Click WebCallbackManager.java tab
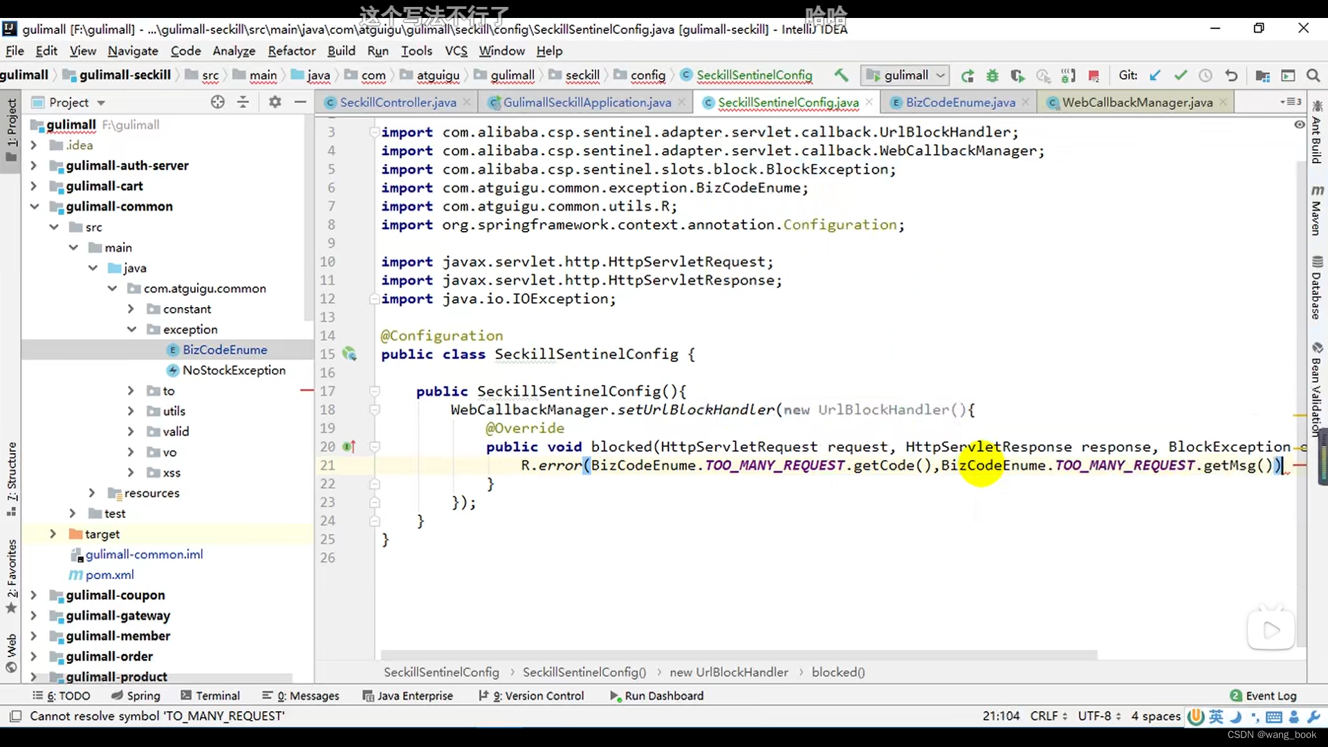The image size is (1328, 747). [x=1137, y=102]
